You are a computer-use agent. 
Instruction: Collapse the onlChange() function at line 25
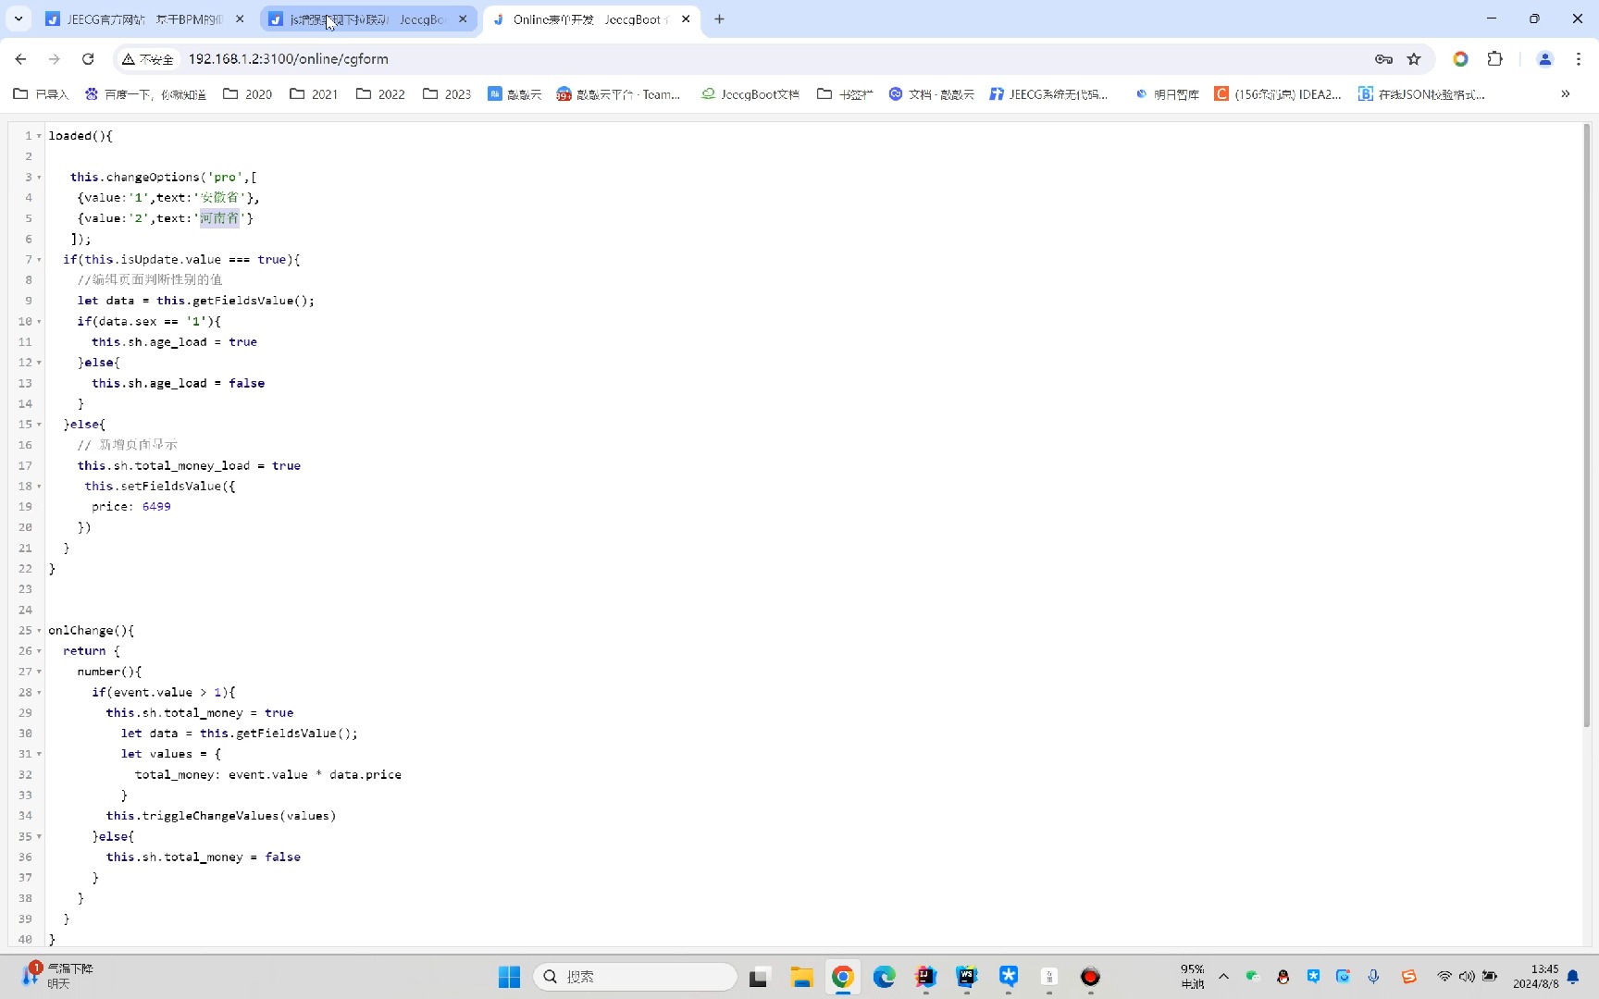pos(39,630)
